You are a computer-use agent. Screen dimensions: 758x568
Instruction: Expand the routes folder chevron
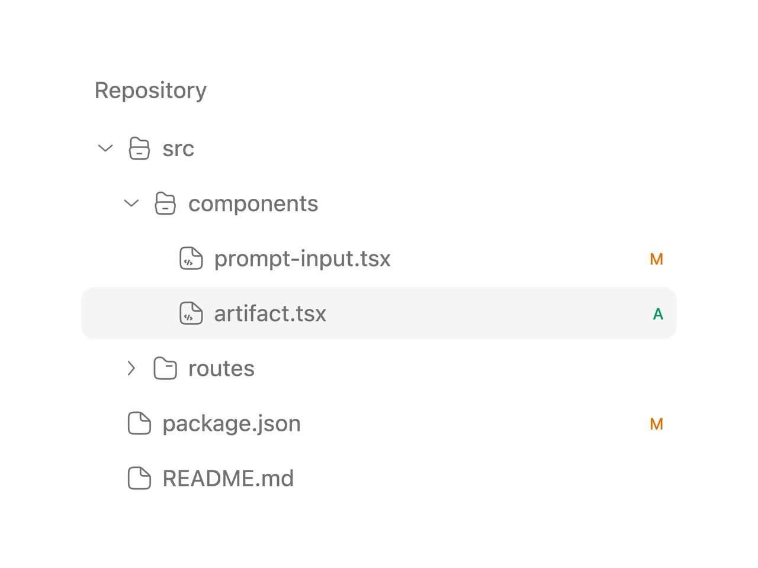point(131,368)
